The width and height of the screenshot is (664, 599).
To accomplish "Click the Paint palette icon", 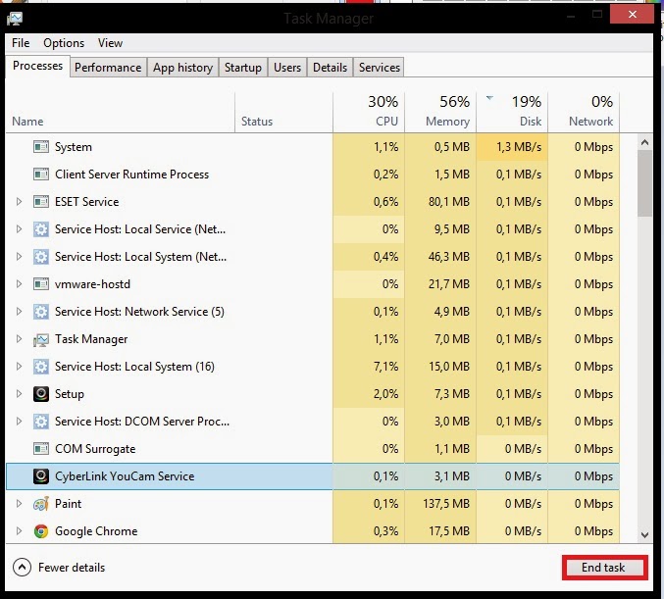I will 41,504.
